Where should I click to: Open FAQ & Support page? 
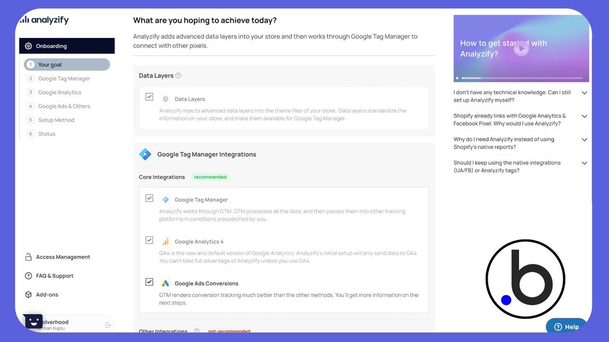49,276
